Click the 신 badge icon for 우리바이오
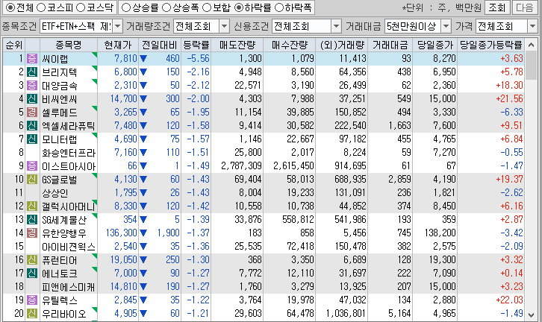The width and height of the screenshot is (542, 322). (32, 314)
